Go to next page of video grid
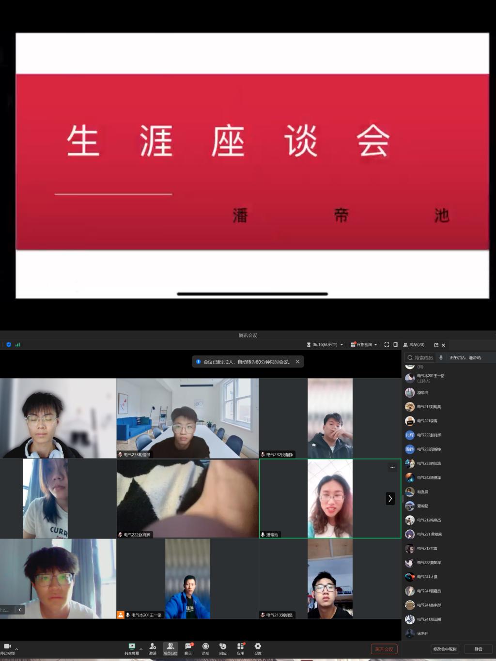The image size is (496, 661). [x=390, y=498]
